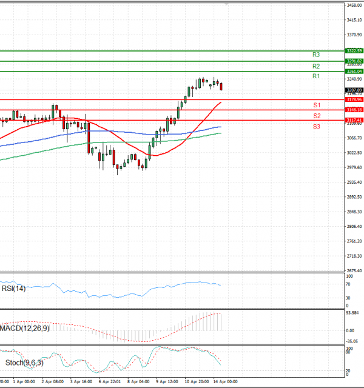Image resolution: width=364 pixels, height=388 pixels.
Task: Select the 3178.96 red price tag
Action: tap(354, 99)
